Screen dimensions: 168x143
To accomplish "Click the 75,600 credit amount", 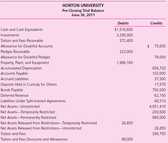I will [160, 46].
